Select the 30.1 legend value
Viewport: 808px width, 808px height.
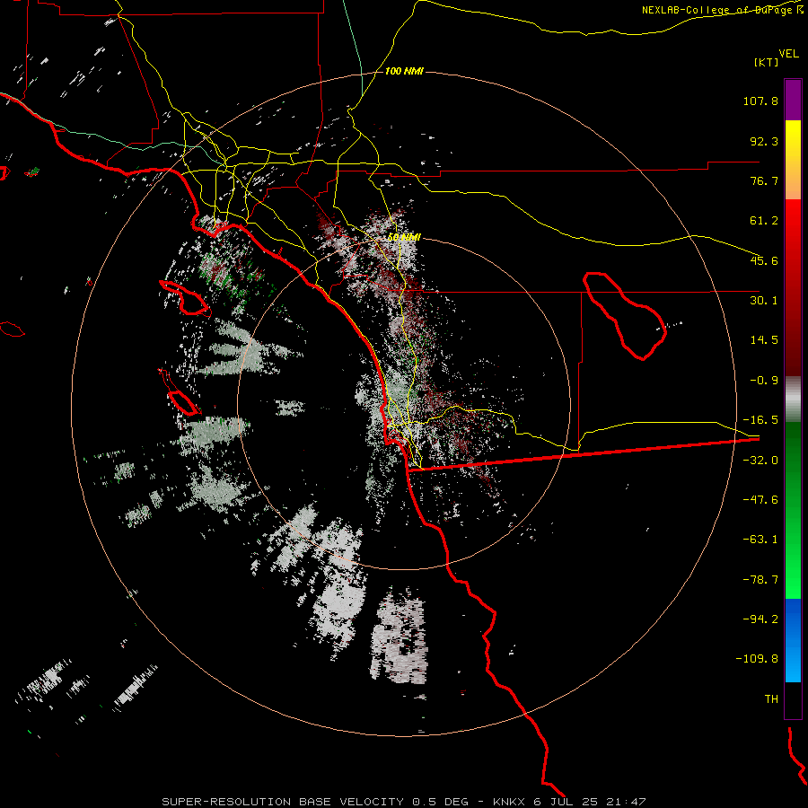click(x=764, y=301)
